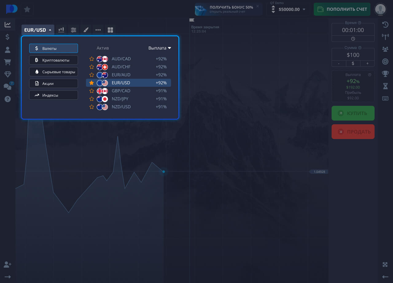Click the ПОПОЛНИТЬ СЧЕТ button
This screenshot has height=283, width=393.
pyautogui.click(x=342, y=9)
